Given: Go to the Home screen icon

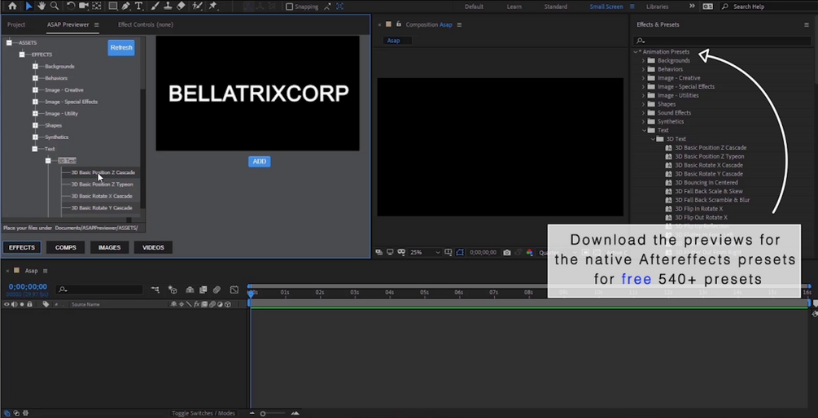Looking at the screenshot, I should pos(12,7).
